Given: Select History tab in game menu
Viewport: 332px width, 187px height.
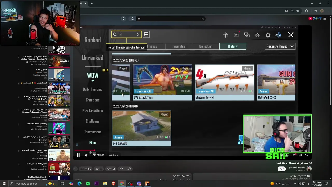Looking at the screenshot, I should point(233,46).
